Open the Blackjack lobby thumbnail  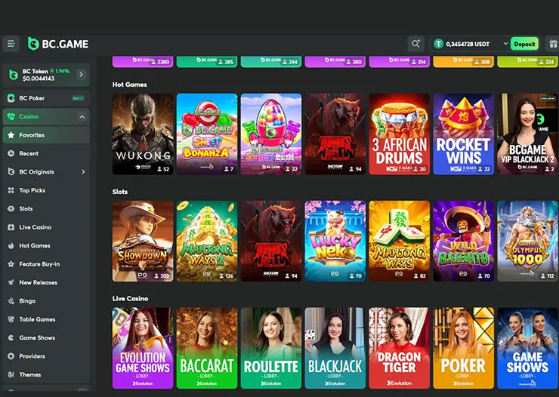click(x=335, y=348)
